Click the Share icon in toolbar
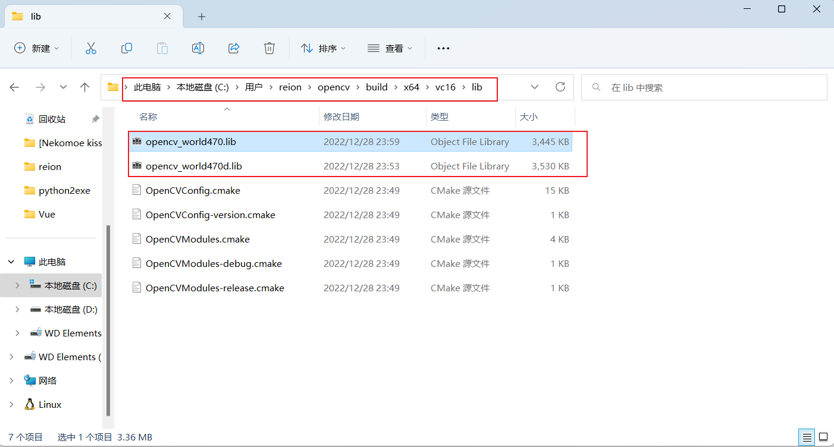The height and width of the screenshot is (447, 834). pyautogui.click(x=234, y=48)
